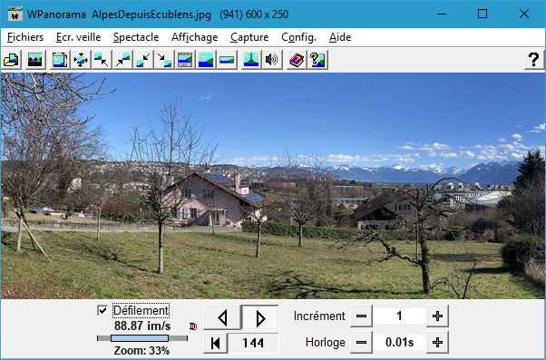Increase Incrément with plus button
The height and width of the screenshot is (360, 546).
point(437,316)
